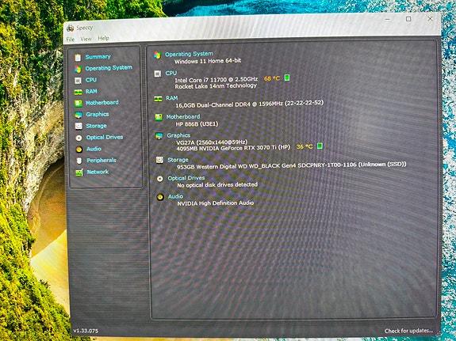Click the CPU chip icon in sidebar
The width and height of the screenshot is (456, 341).
tap(78, 81)
